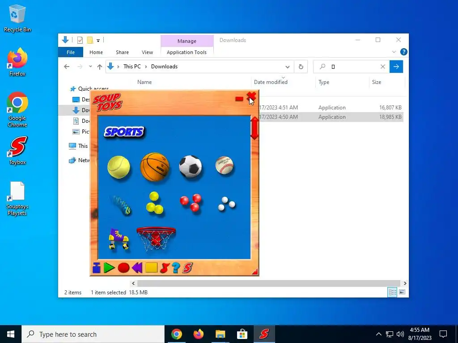458x343 pixels.
Task: Select the three yellow balls toy
Action: [154, 203]
